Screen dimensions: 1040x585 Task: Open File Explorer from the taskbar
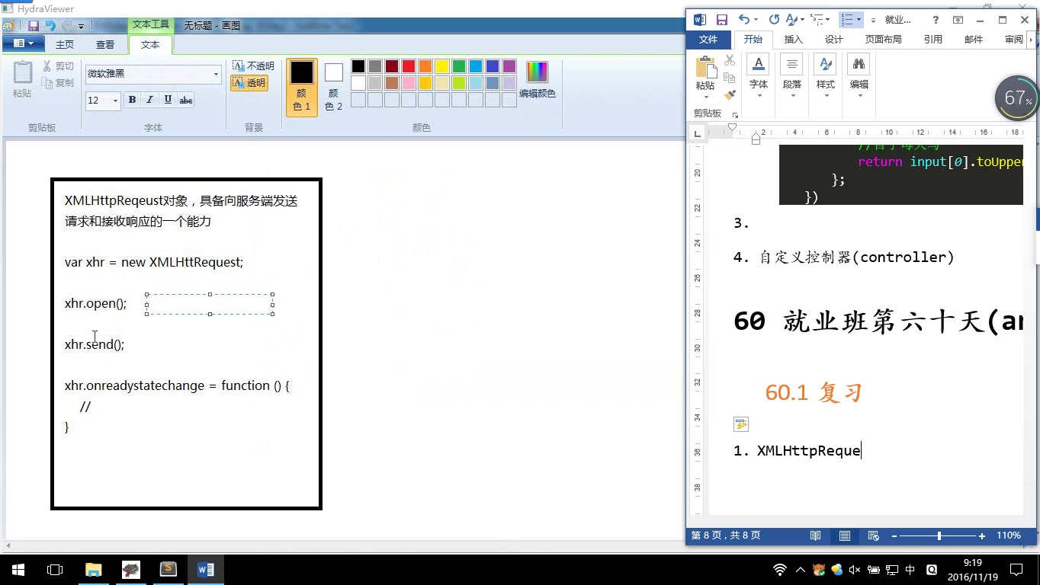[x=93, y=569]
